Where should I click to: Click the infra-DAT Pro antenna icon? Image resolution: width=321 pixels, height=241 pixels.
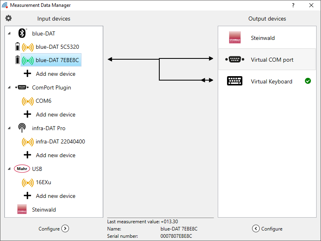(22, 128)
